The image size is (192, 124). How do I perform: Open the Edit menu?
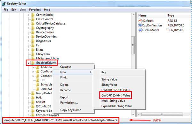click(x=14, y=10)
